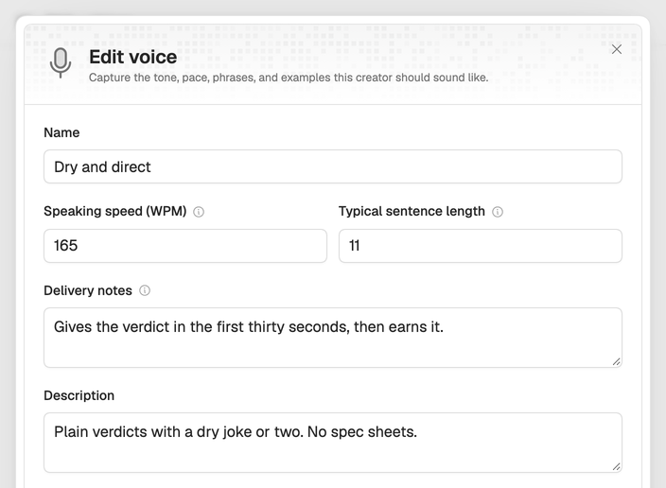Click the Speaking speed (WPM) label
The width and height of the screenshot is (666, 488).
click(115, 211)
